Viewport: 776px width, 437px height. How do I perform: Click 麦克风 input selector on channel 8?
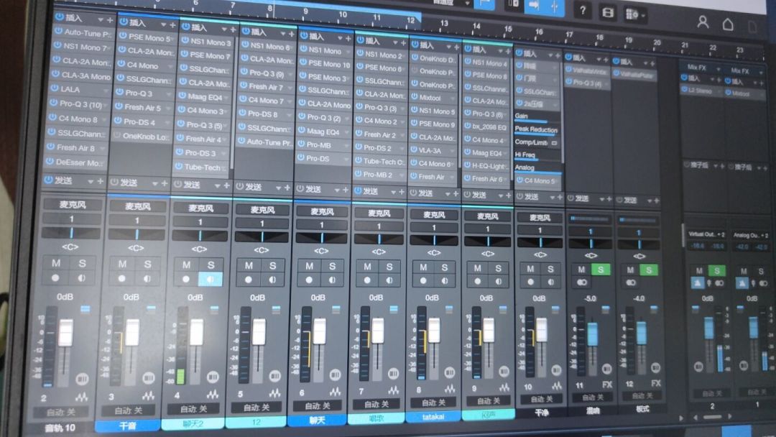coord(434,215)
